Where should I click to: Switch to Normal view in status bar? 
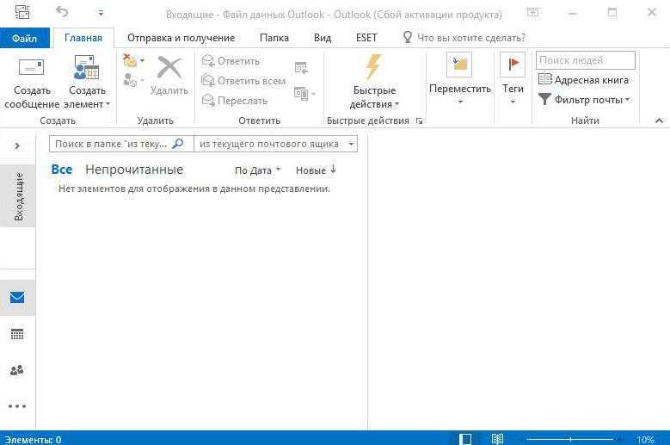click(x=465, y=439)
